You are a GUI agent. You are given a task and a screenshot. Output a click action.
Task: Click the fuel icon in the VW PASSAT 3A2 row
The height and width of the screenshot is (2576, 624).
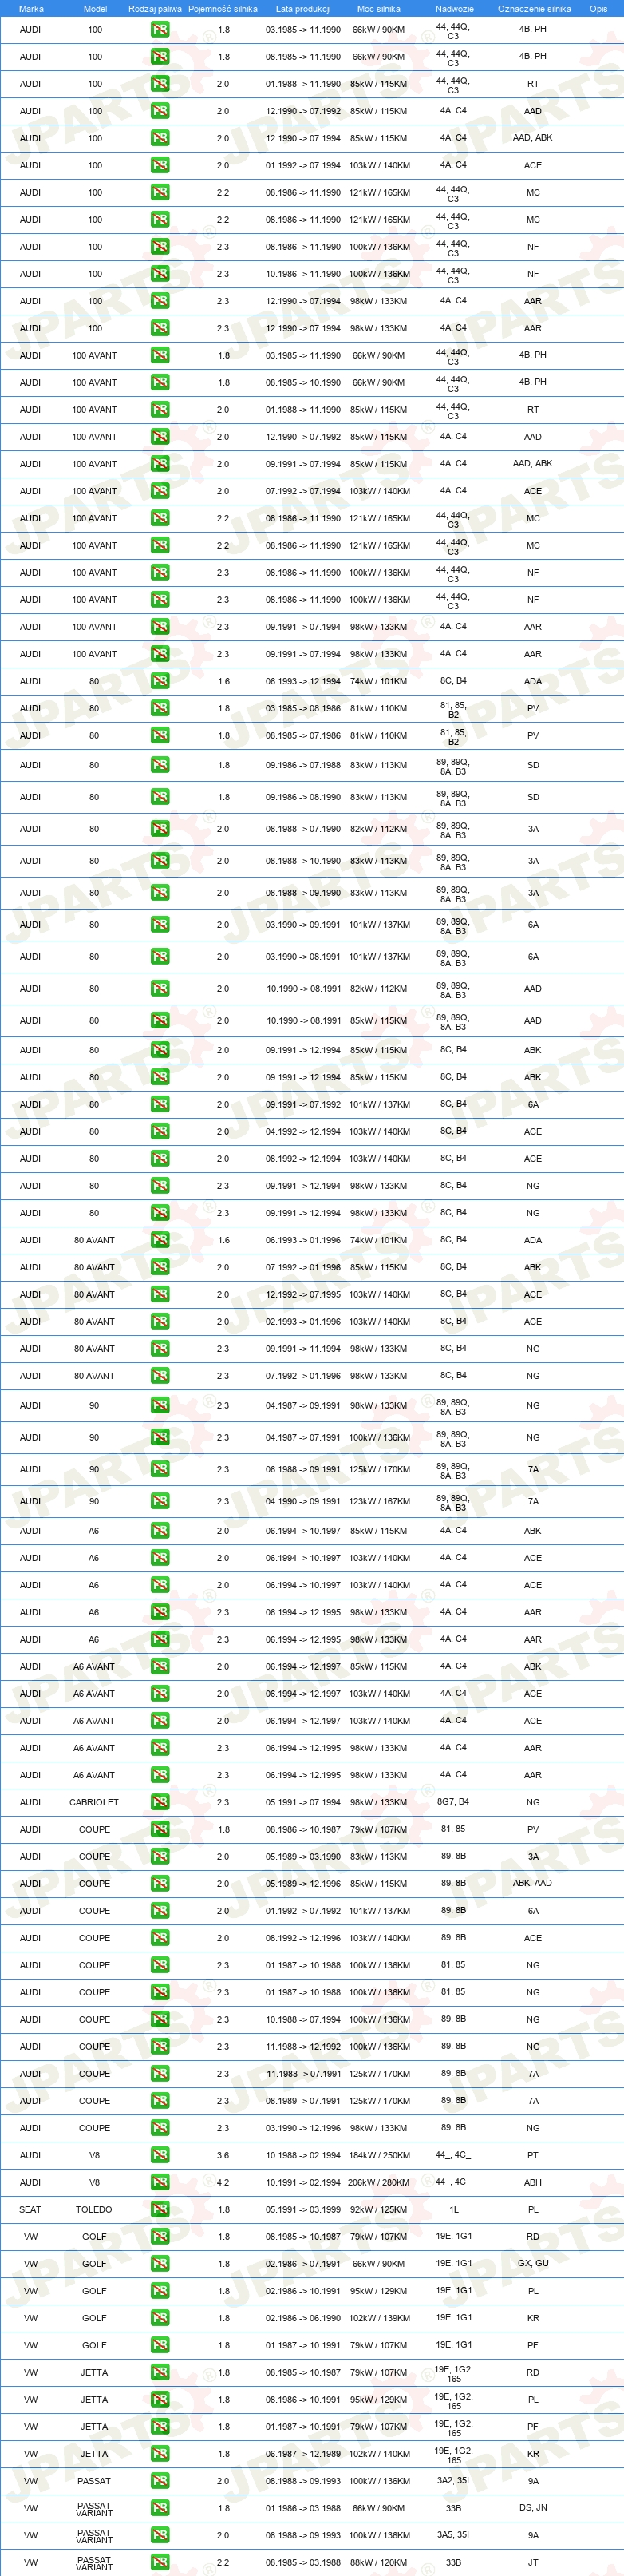pyautogui.click(x=160, y=2480)
